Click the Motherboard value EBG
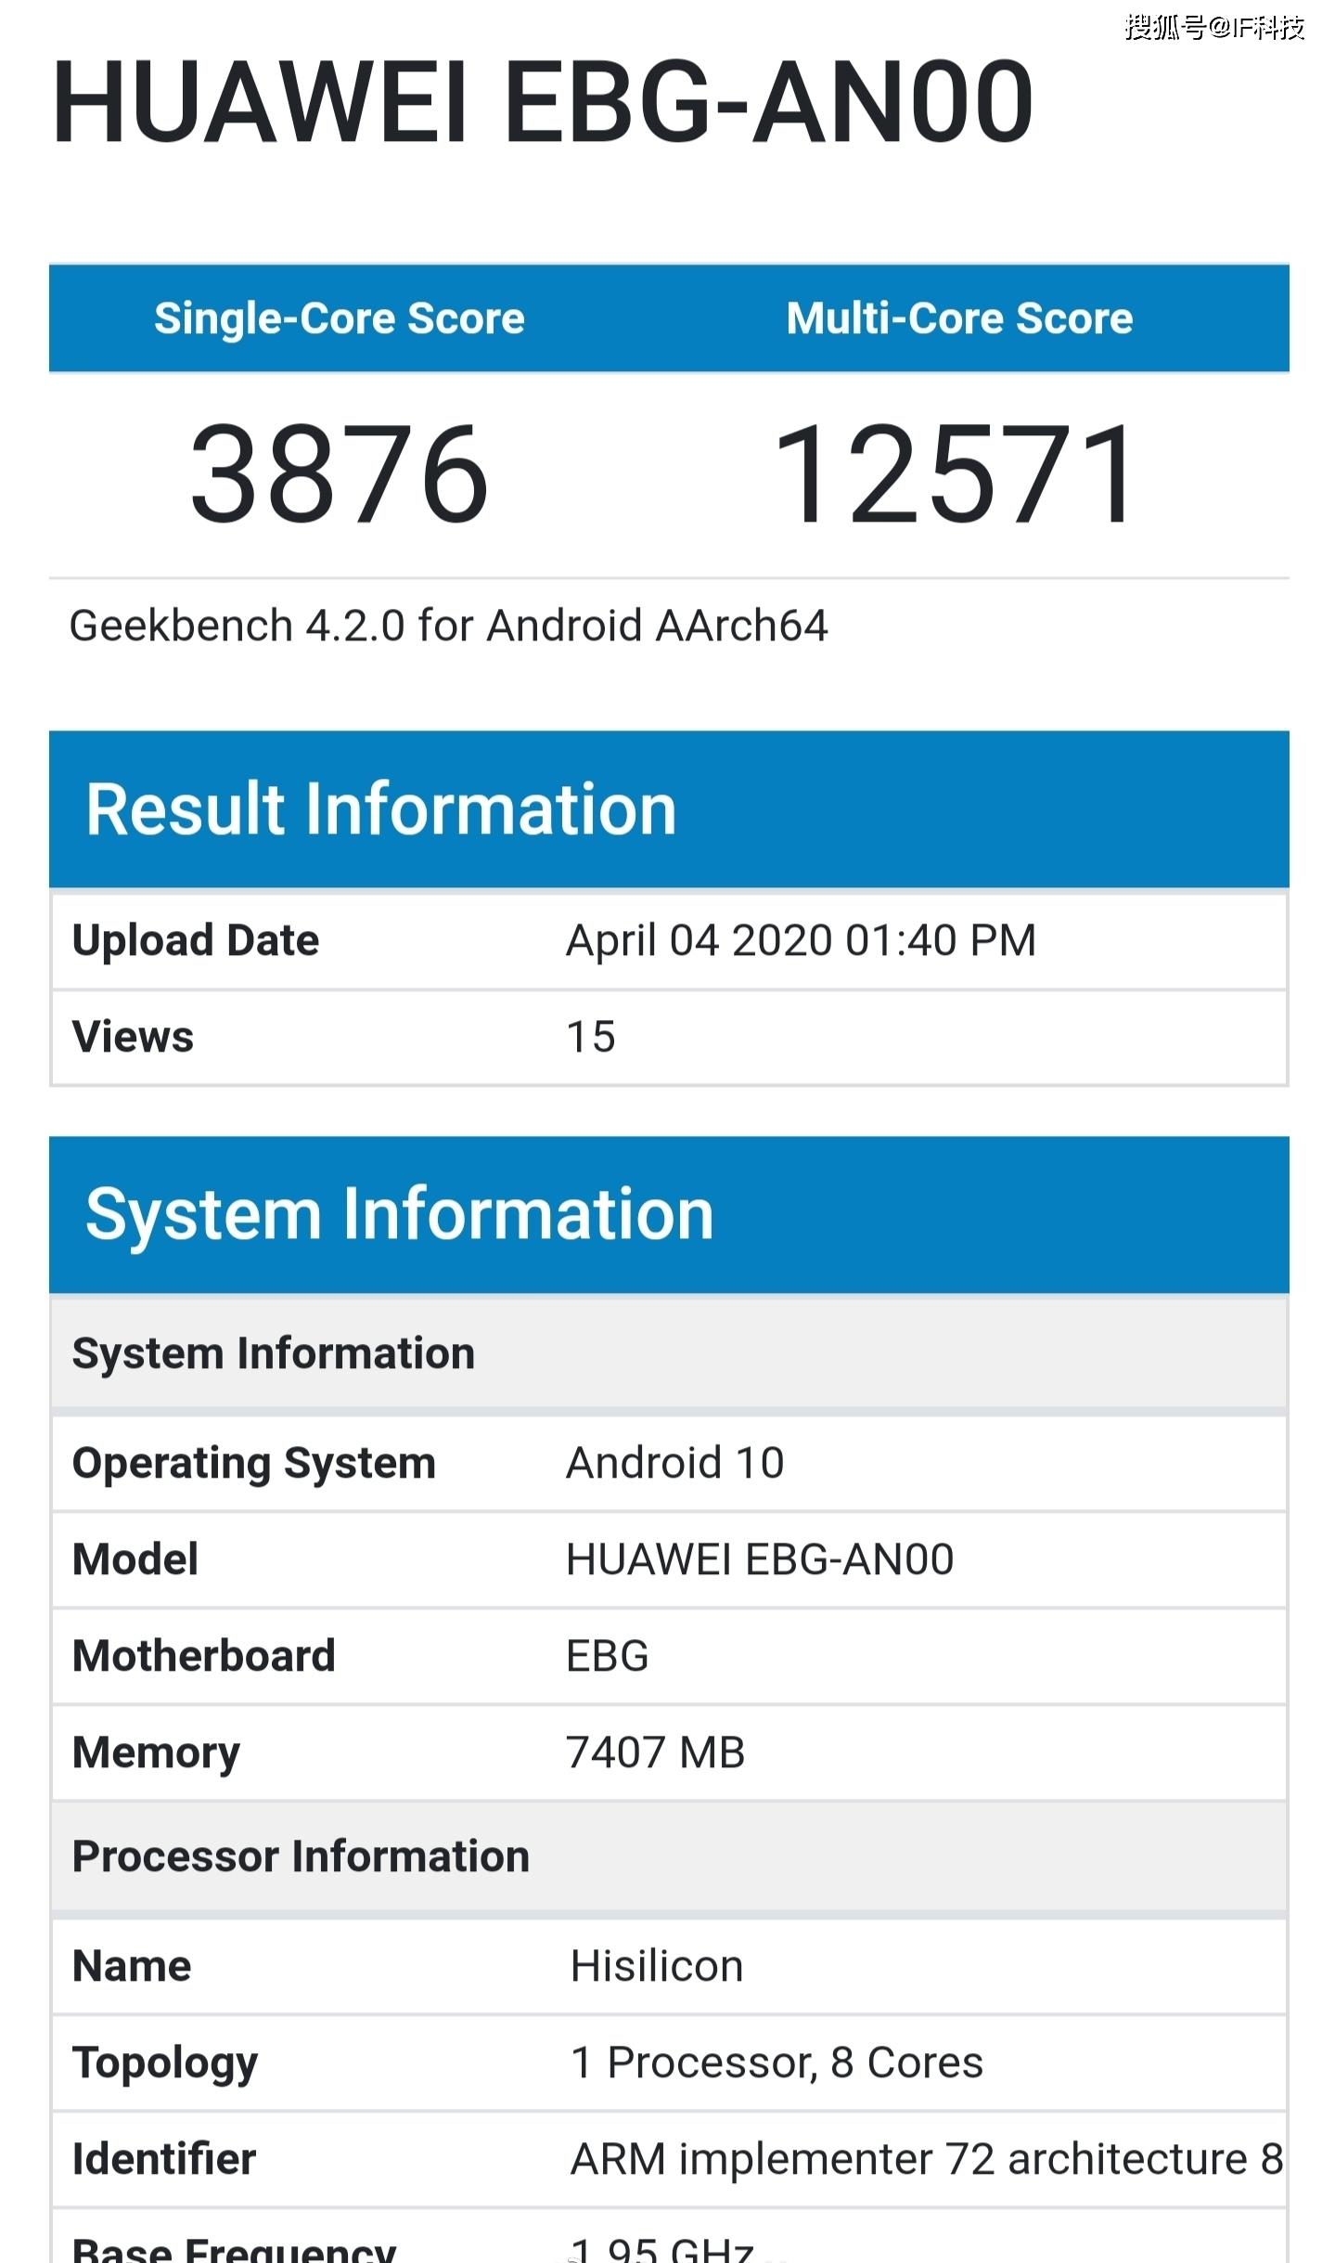 (607, 1656)
